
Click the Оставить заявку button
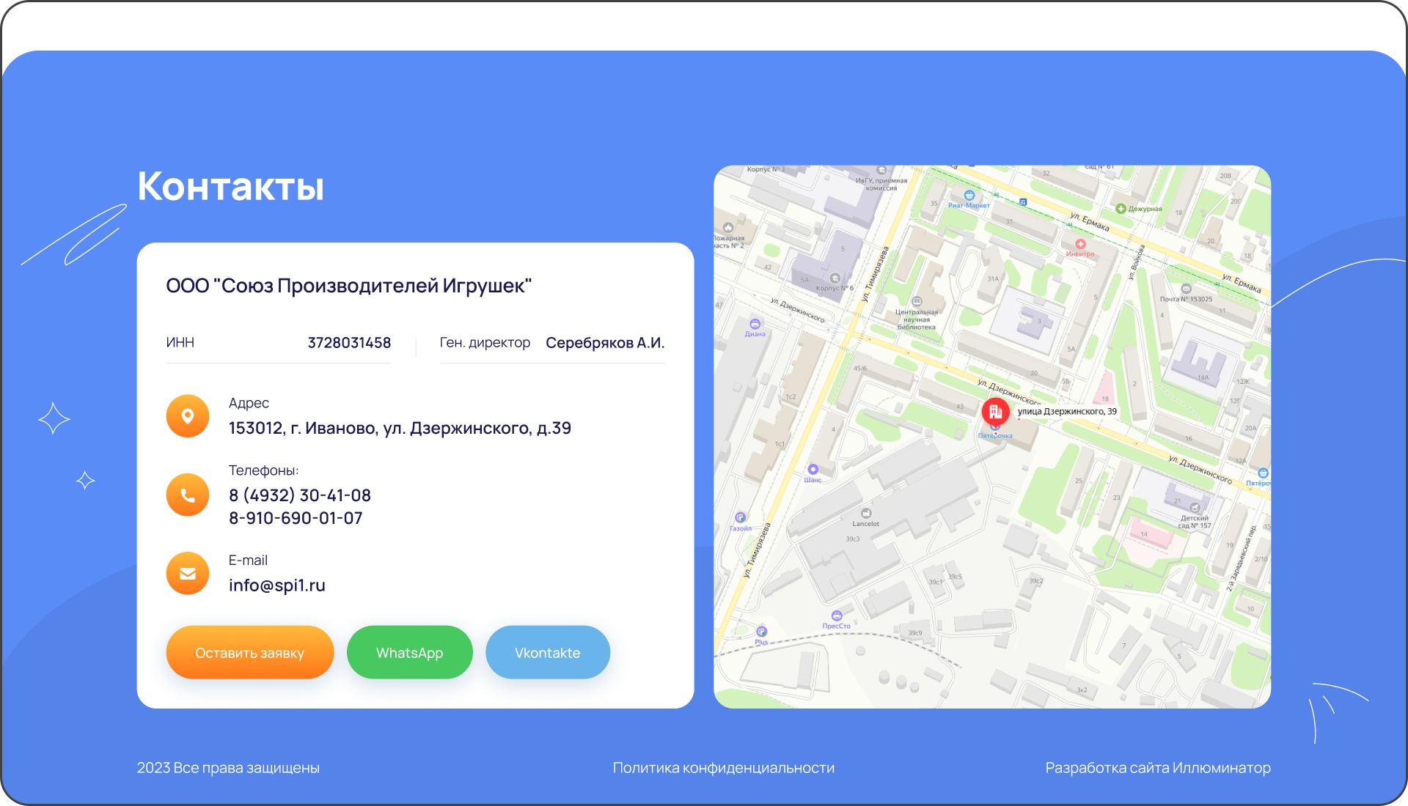click(250, 652)
